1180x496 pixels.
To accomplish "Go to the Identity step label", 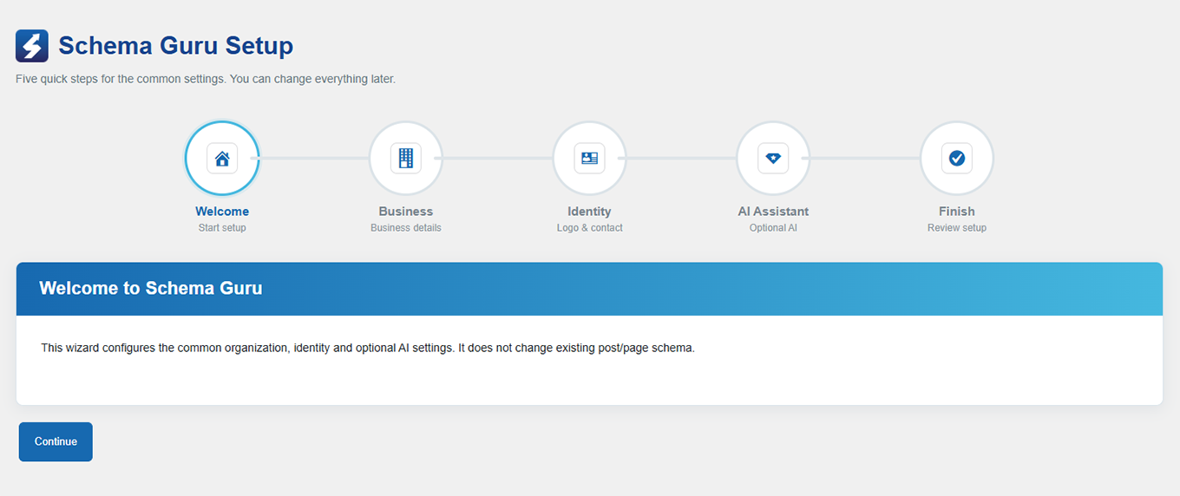I will [x=590, y=212].
